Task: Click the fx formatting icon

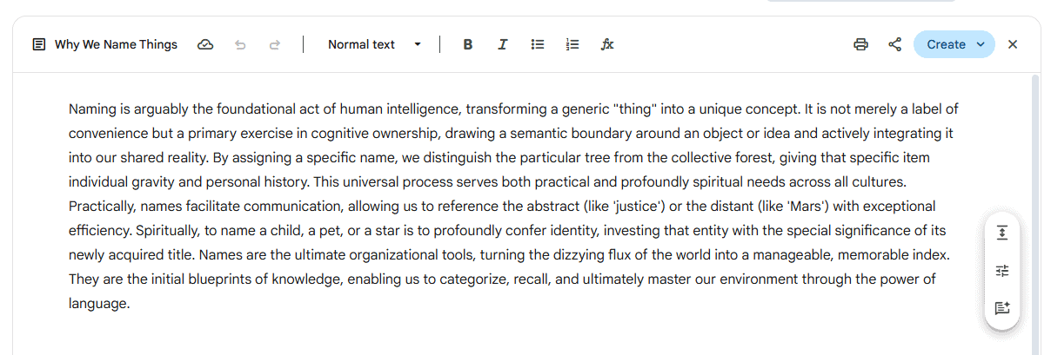Action: point(607,44)
